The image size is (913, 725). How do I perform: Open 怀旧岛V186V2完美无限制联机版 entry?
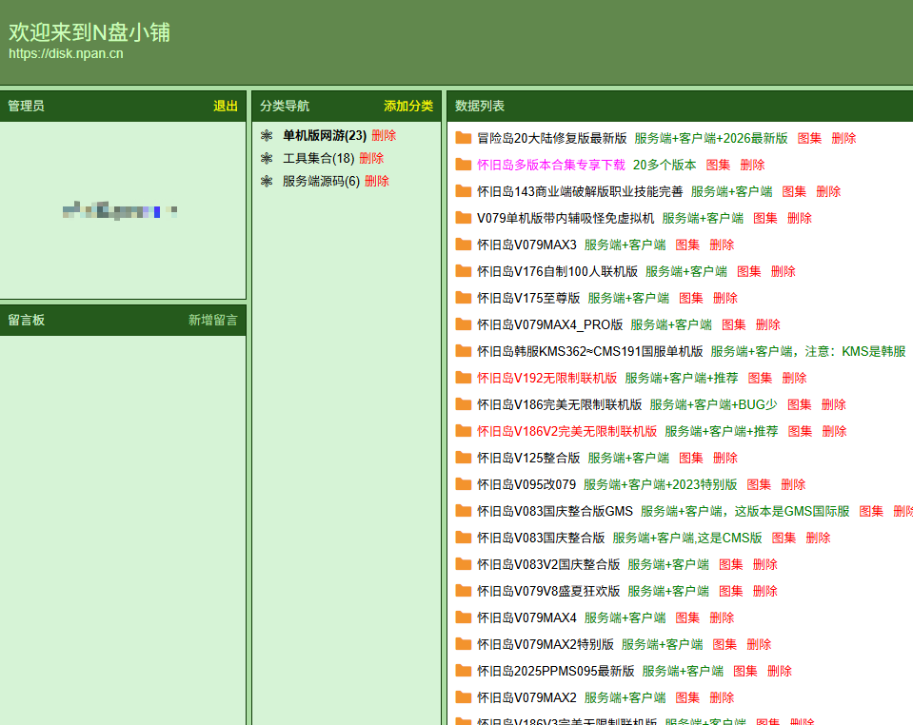tap(566, 431)
